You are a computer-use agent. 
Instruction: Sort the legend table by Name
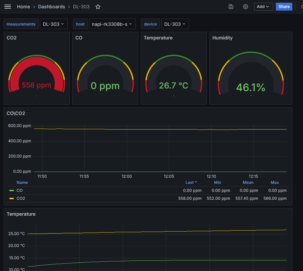pyautogui.click(x=22, y=183)
